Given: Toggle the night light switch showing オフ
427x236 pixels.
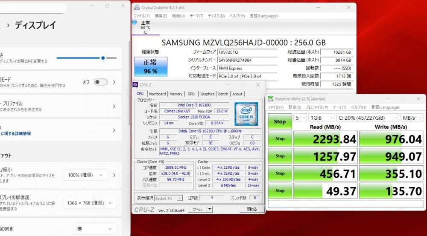Looking at the screenshot, I should 100,82.
